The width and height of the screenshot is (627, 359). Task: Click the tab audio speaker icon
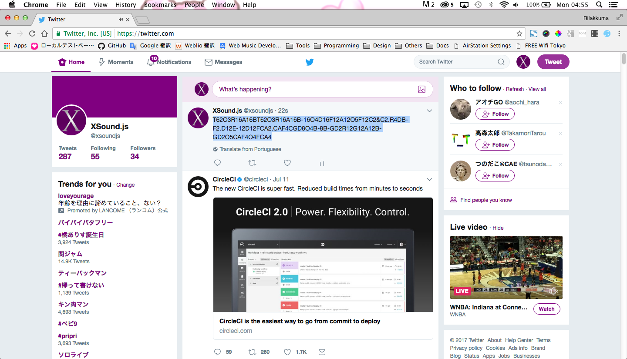(121, 19)
